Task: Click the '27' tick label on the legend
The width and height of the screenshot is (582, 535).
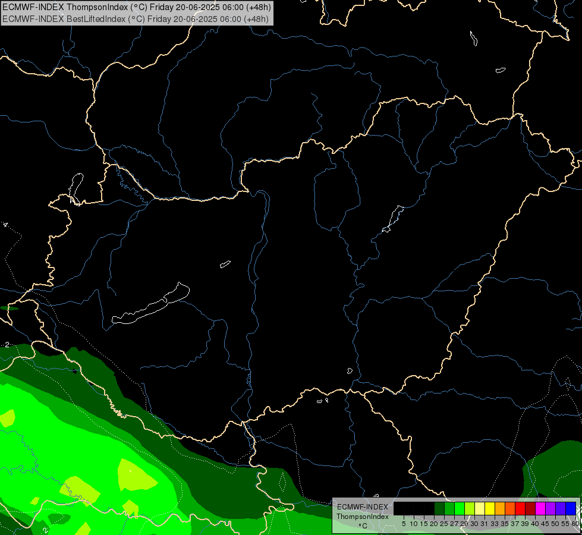Action: pyautogui.click(x=454, y=524)
